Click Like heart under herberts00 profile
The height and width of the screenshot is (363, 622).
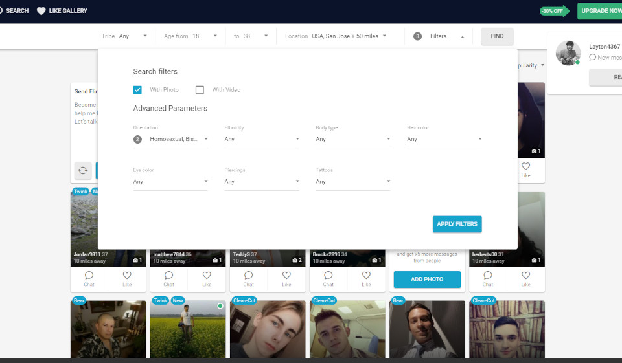click(x=525, y=278)
